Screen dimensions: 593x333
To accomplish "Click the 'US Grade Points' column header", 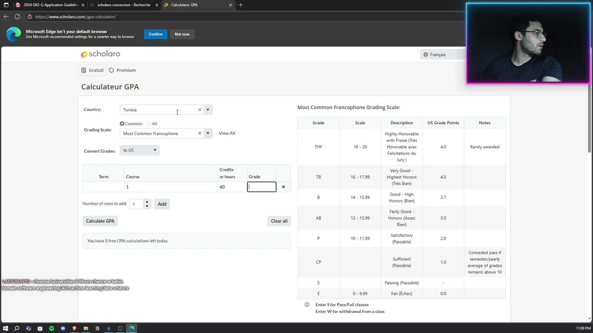I will [443, 123].
